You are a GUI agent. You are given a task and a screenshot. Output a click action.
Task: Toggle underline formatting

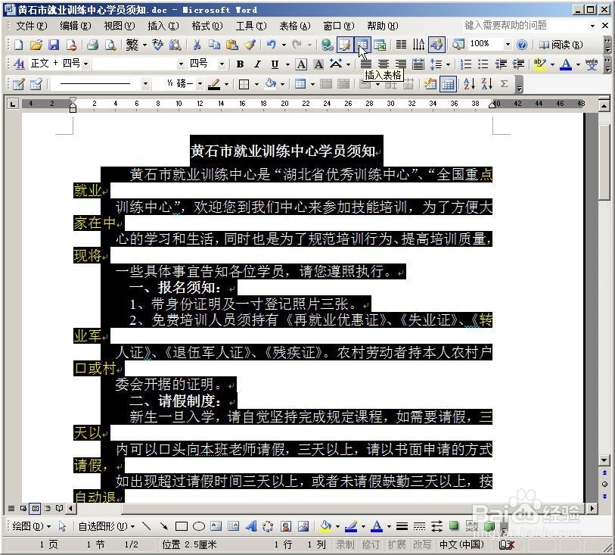(x=275, y=64)
